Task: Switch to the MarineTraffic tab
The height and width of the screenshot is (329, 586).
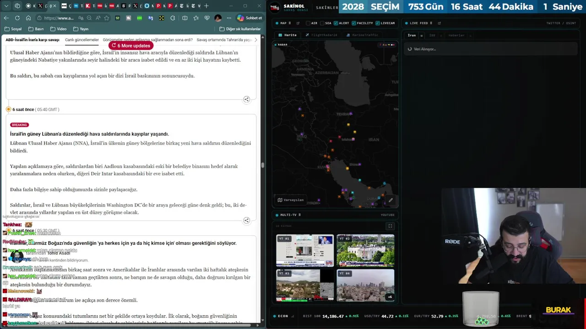Action: click(x=362, y=35)
